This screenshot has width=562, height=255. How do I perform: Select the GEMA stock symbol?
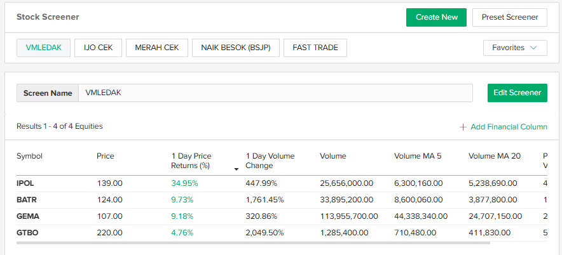27,216
